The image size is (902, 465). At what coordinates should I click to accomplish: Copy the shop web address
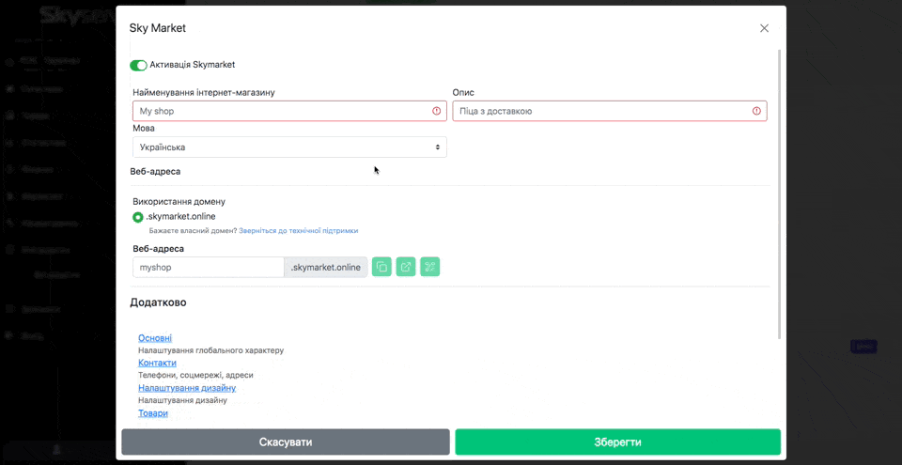click(381, 267)
